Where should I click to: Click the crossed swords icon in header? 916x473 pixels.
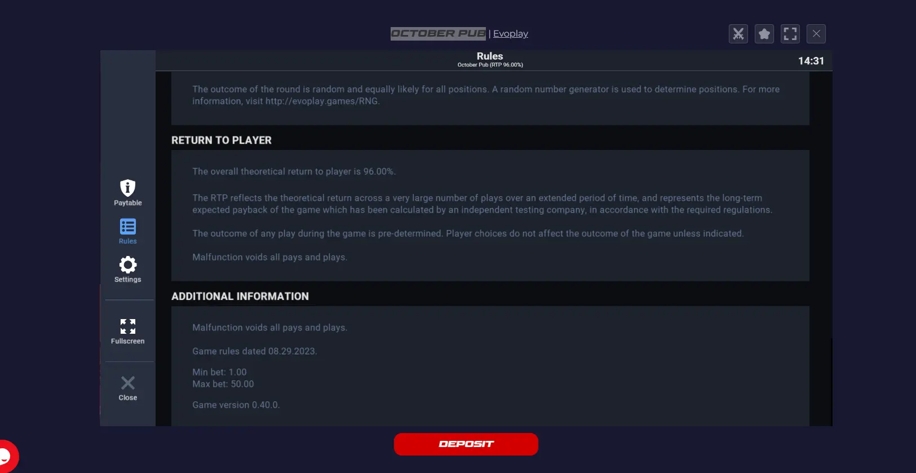coord(738,34)
